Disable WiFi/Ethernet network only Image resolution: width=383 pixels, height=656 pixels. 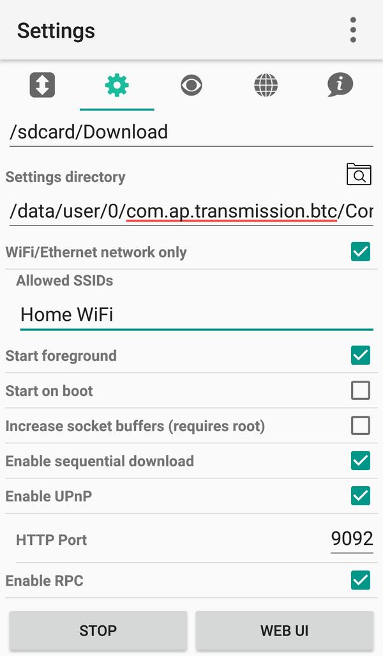click(x=360, y=252)
